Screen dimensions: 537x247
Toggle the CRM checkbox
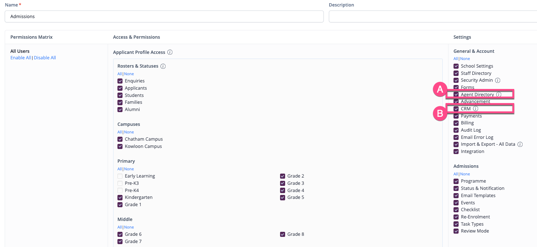pos(456,109)
